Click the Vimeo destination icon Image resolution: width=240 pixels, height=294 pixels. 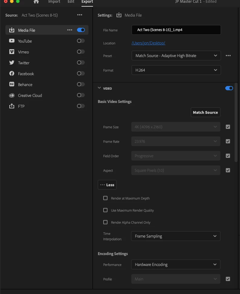pos(12,52)
